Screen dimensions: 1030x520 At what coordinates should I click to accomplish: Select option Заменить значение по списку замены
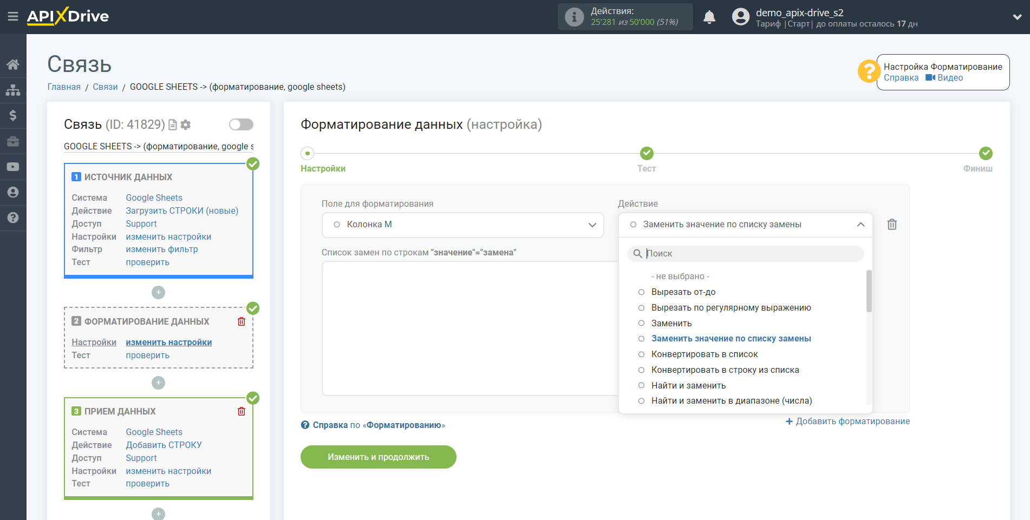pyautogui.click(x=731, y=339)
